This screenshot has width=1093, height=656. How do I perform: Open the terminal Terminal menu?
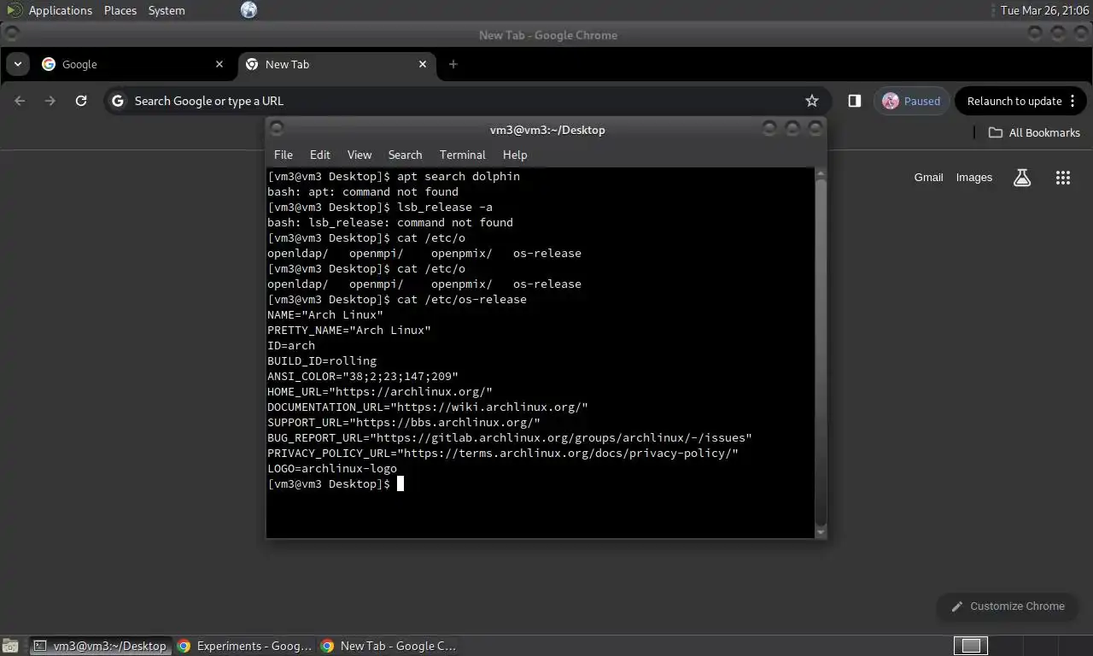point(463,155)
